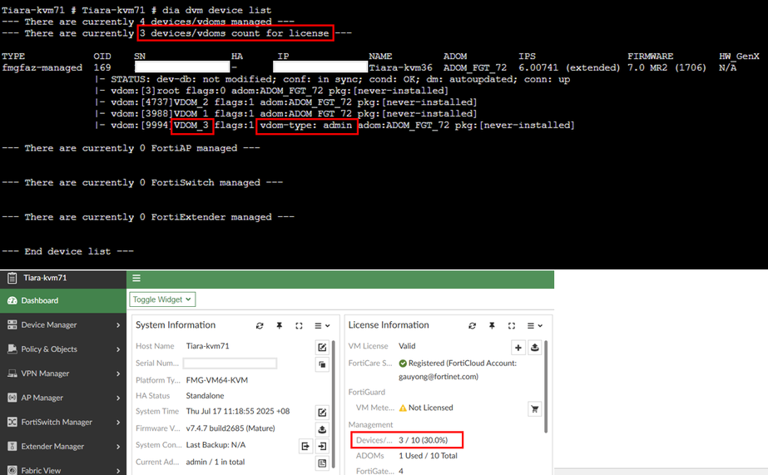Open FortiSwitch Manager in the sidebar

(x=63, y=422)
